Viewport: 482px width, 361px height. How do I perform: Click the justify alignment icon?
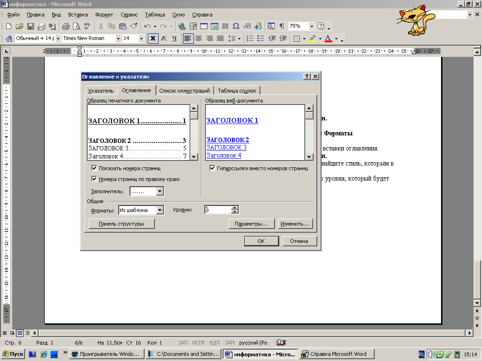coord(220,39)
